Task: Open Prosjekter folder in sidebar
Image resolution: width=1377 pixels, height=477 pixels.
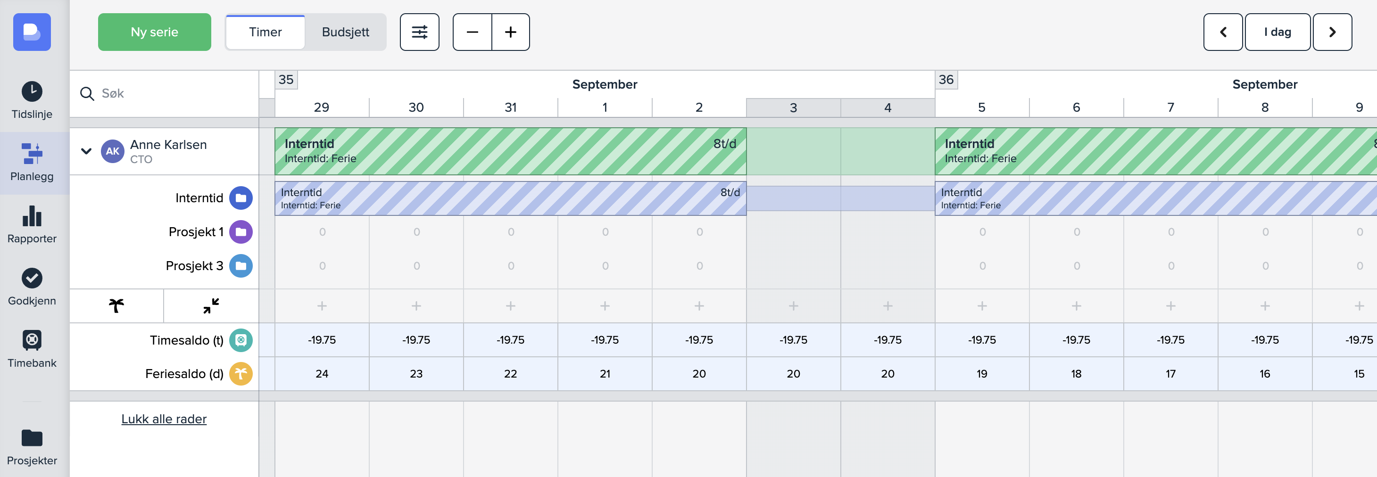Action: click(32, 446)
